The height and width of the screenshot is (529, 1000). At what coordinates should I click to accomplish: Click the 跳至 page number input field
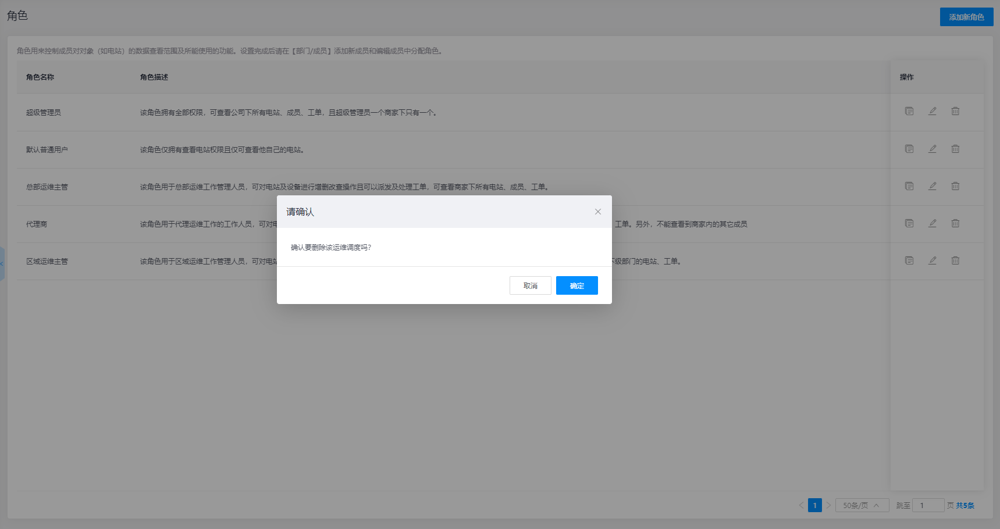tap(928, 505)
